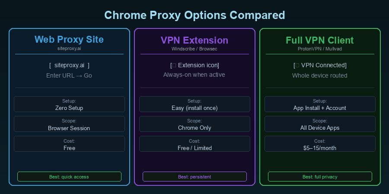Select the Chrome Only scope box

(194, 124)
